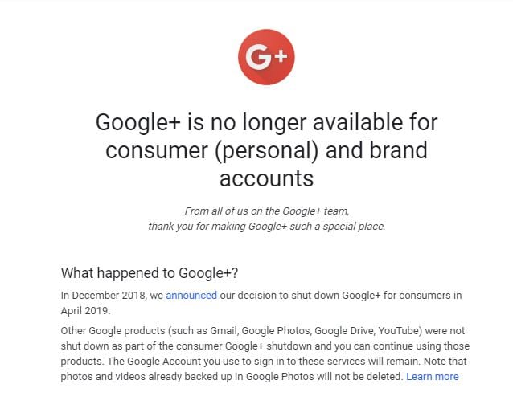
Task: Follow the "Learn more" link
Action: pos(432,376)
